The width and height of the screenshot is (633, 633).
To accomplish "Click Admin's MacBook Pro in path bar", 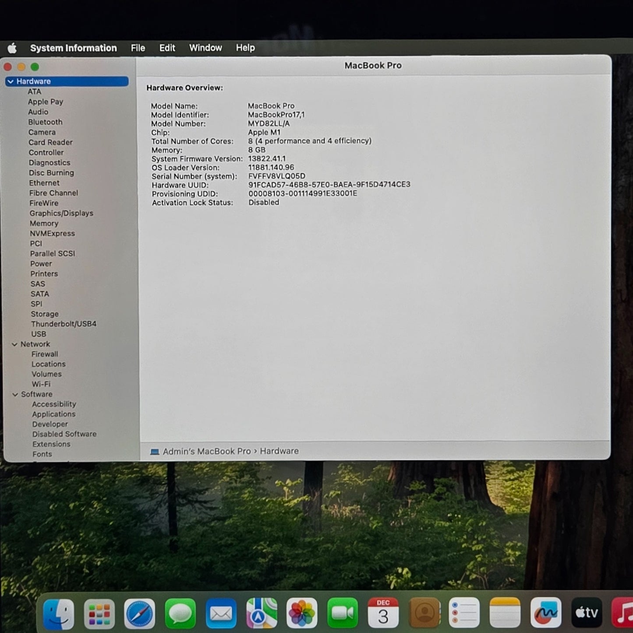I will click(206, 451).
